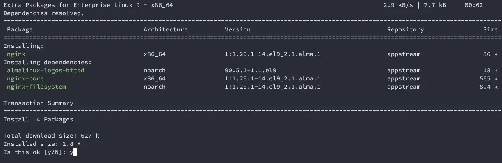Screen dimensions: 502x163
Task: Click the 'Total download size: 627 k' line
Action: click(51, 136)
